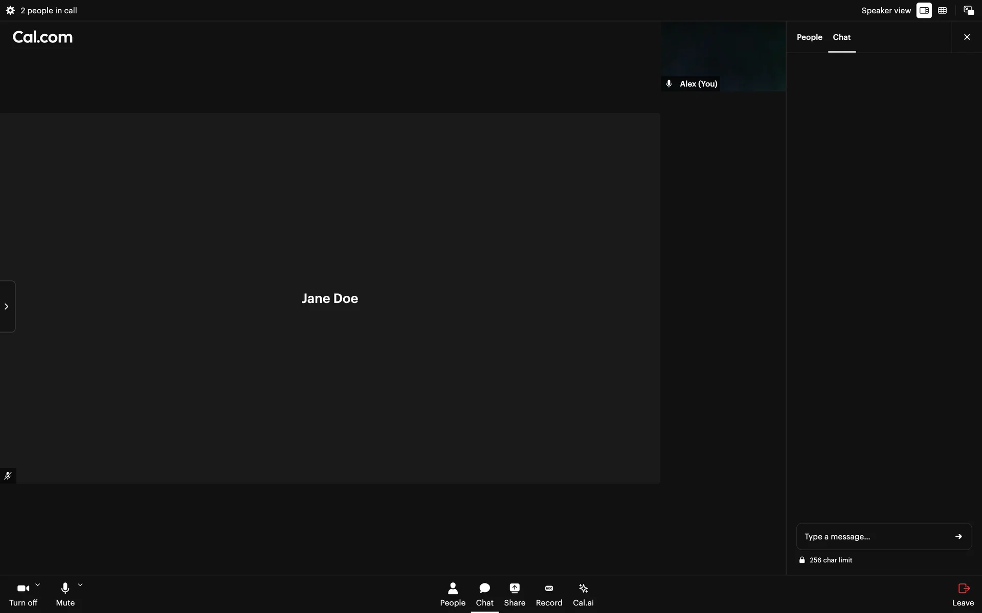The height and width of the screenshot is (613, 982).
Task: Toggle Chat from the bottom toolbar
Action: pyautogui.click(x=484, y=594)
